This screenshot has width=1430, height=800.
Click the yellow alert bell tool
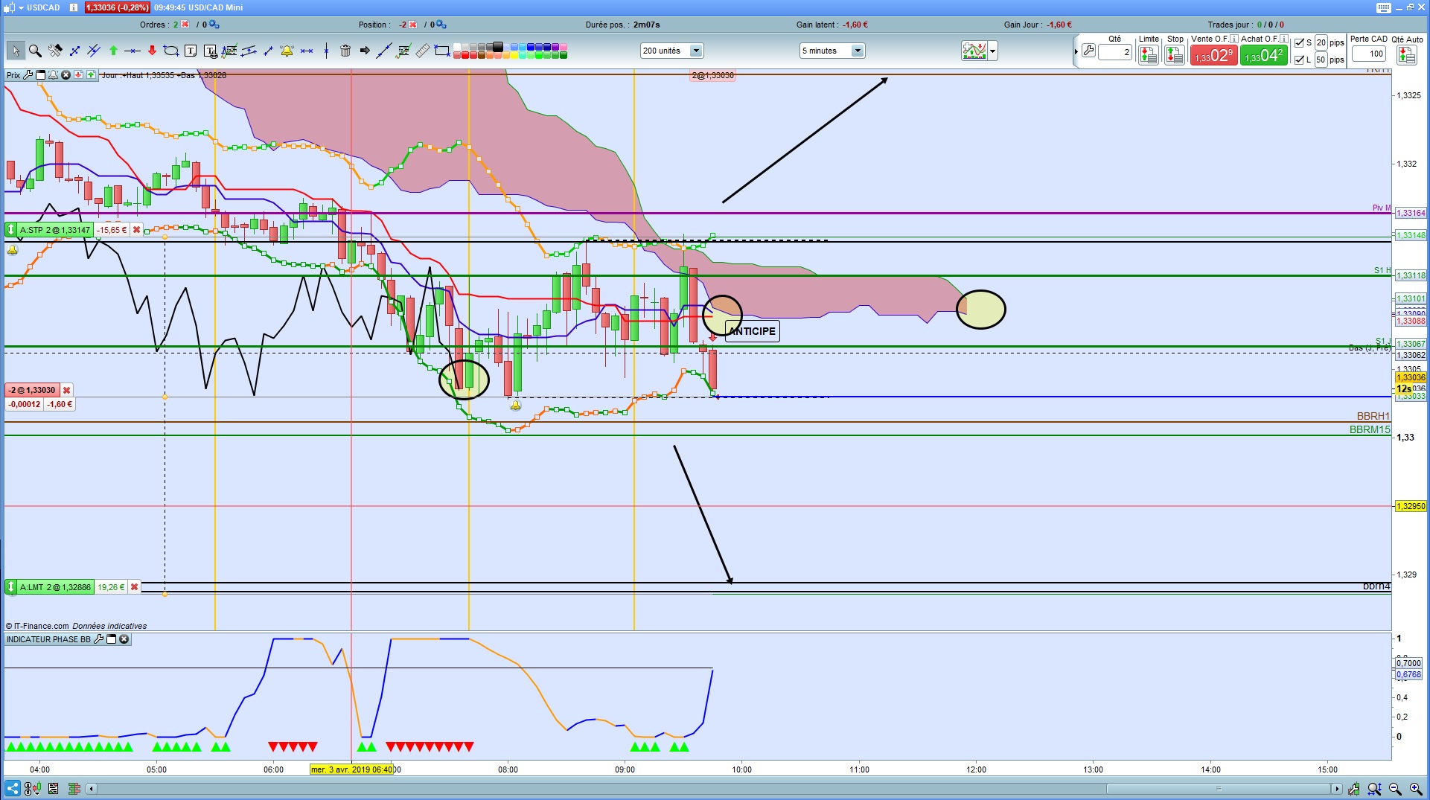[x=287, y=51]
